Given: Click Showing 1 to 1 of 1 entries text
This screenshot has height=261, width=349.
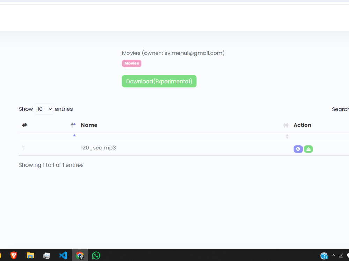Looking at the screenshot, I should 51,165.
